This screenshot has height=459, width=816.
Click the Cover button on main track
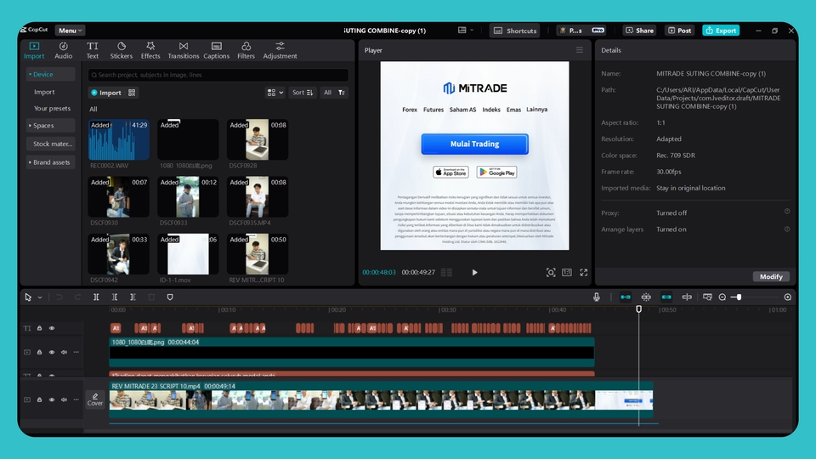pos(94,399)
